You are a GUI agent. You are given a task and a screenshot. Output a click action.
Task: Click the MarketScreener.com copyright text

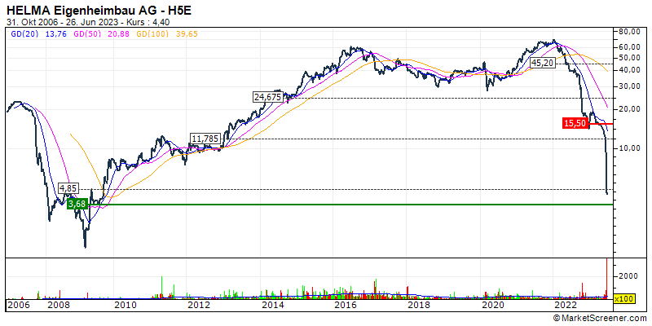pos(600,318)
